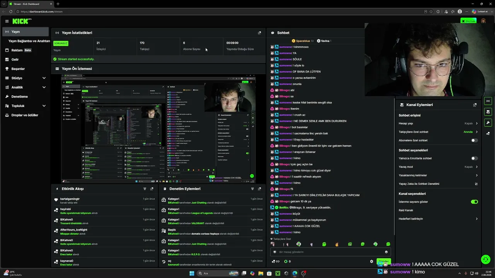Click the Windows taskbar search box
The image size is (495, 278).
[x=217, y=273]
